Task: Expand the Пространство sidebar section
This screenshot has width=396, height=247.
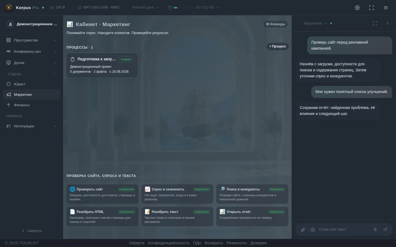Action: click(31, 40)
